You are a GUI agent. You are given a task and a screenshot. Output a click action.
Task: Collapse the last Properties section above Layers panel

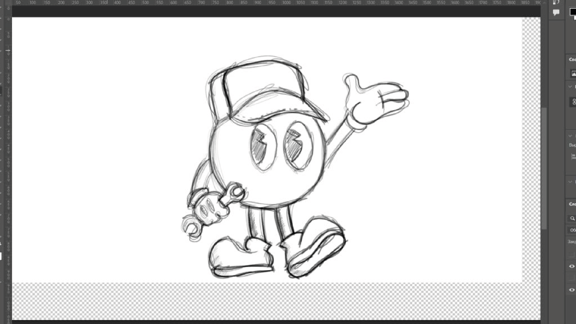tap(570, 182)
